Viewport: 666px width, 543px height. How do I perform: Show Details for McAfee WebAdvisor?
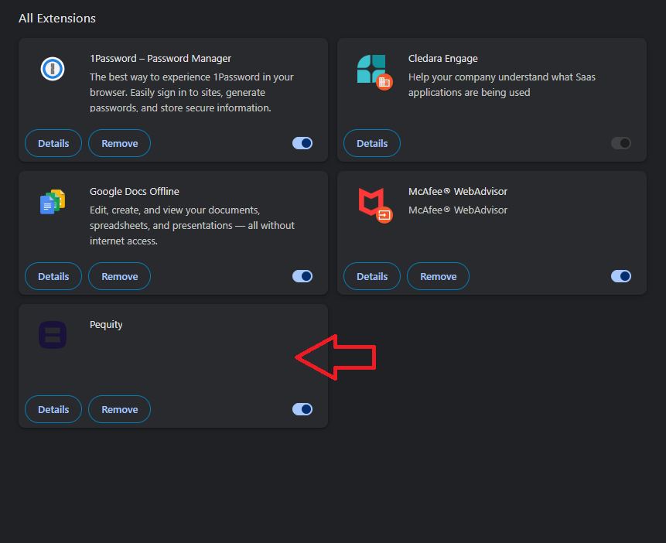[x=372, y=276]
